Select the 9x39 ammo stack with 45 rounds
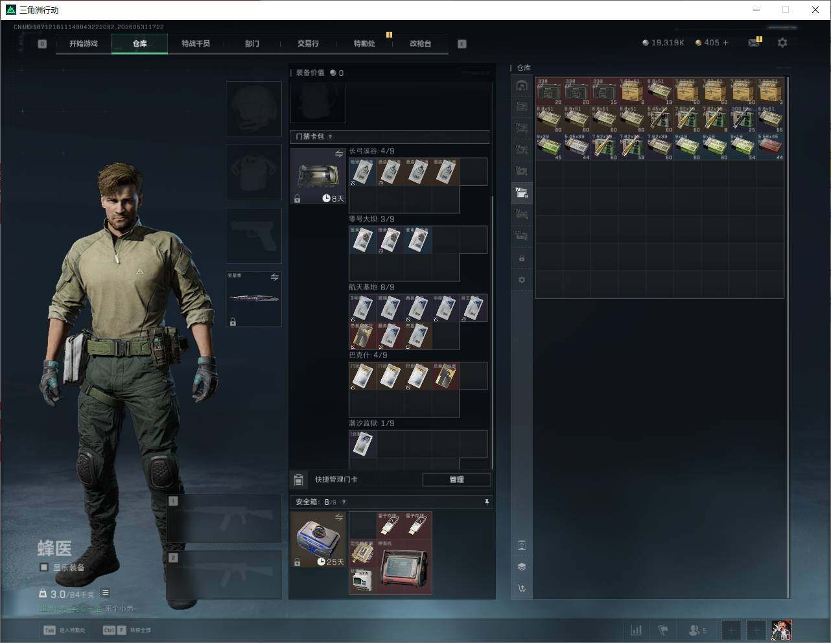 [x=549, y=146]
